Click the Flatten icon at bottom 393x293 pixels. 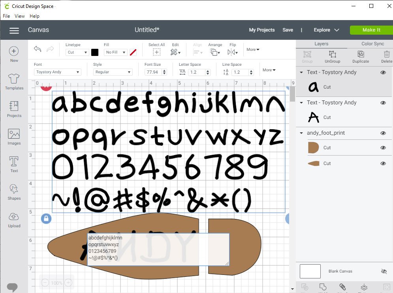pos(364,287)
